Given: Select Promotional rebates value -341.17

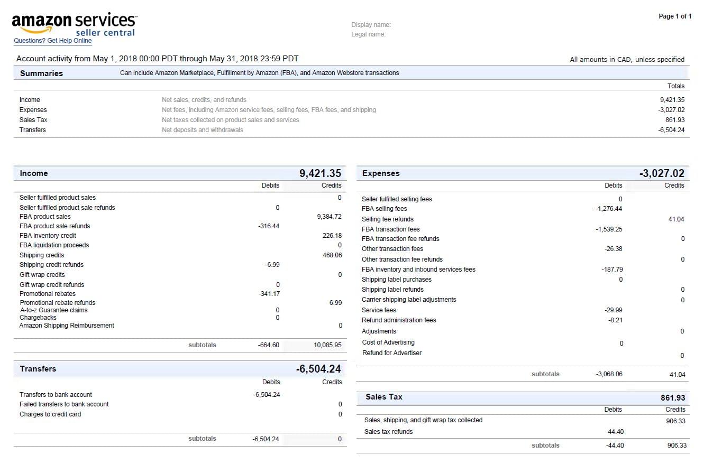Looking at the screenshot, I should point(269,294).
